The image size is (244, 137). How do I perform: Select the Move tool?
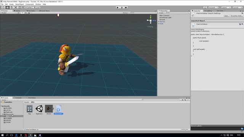click(x=8, y=8)
